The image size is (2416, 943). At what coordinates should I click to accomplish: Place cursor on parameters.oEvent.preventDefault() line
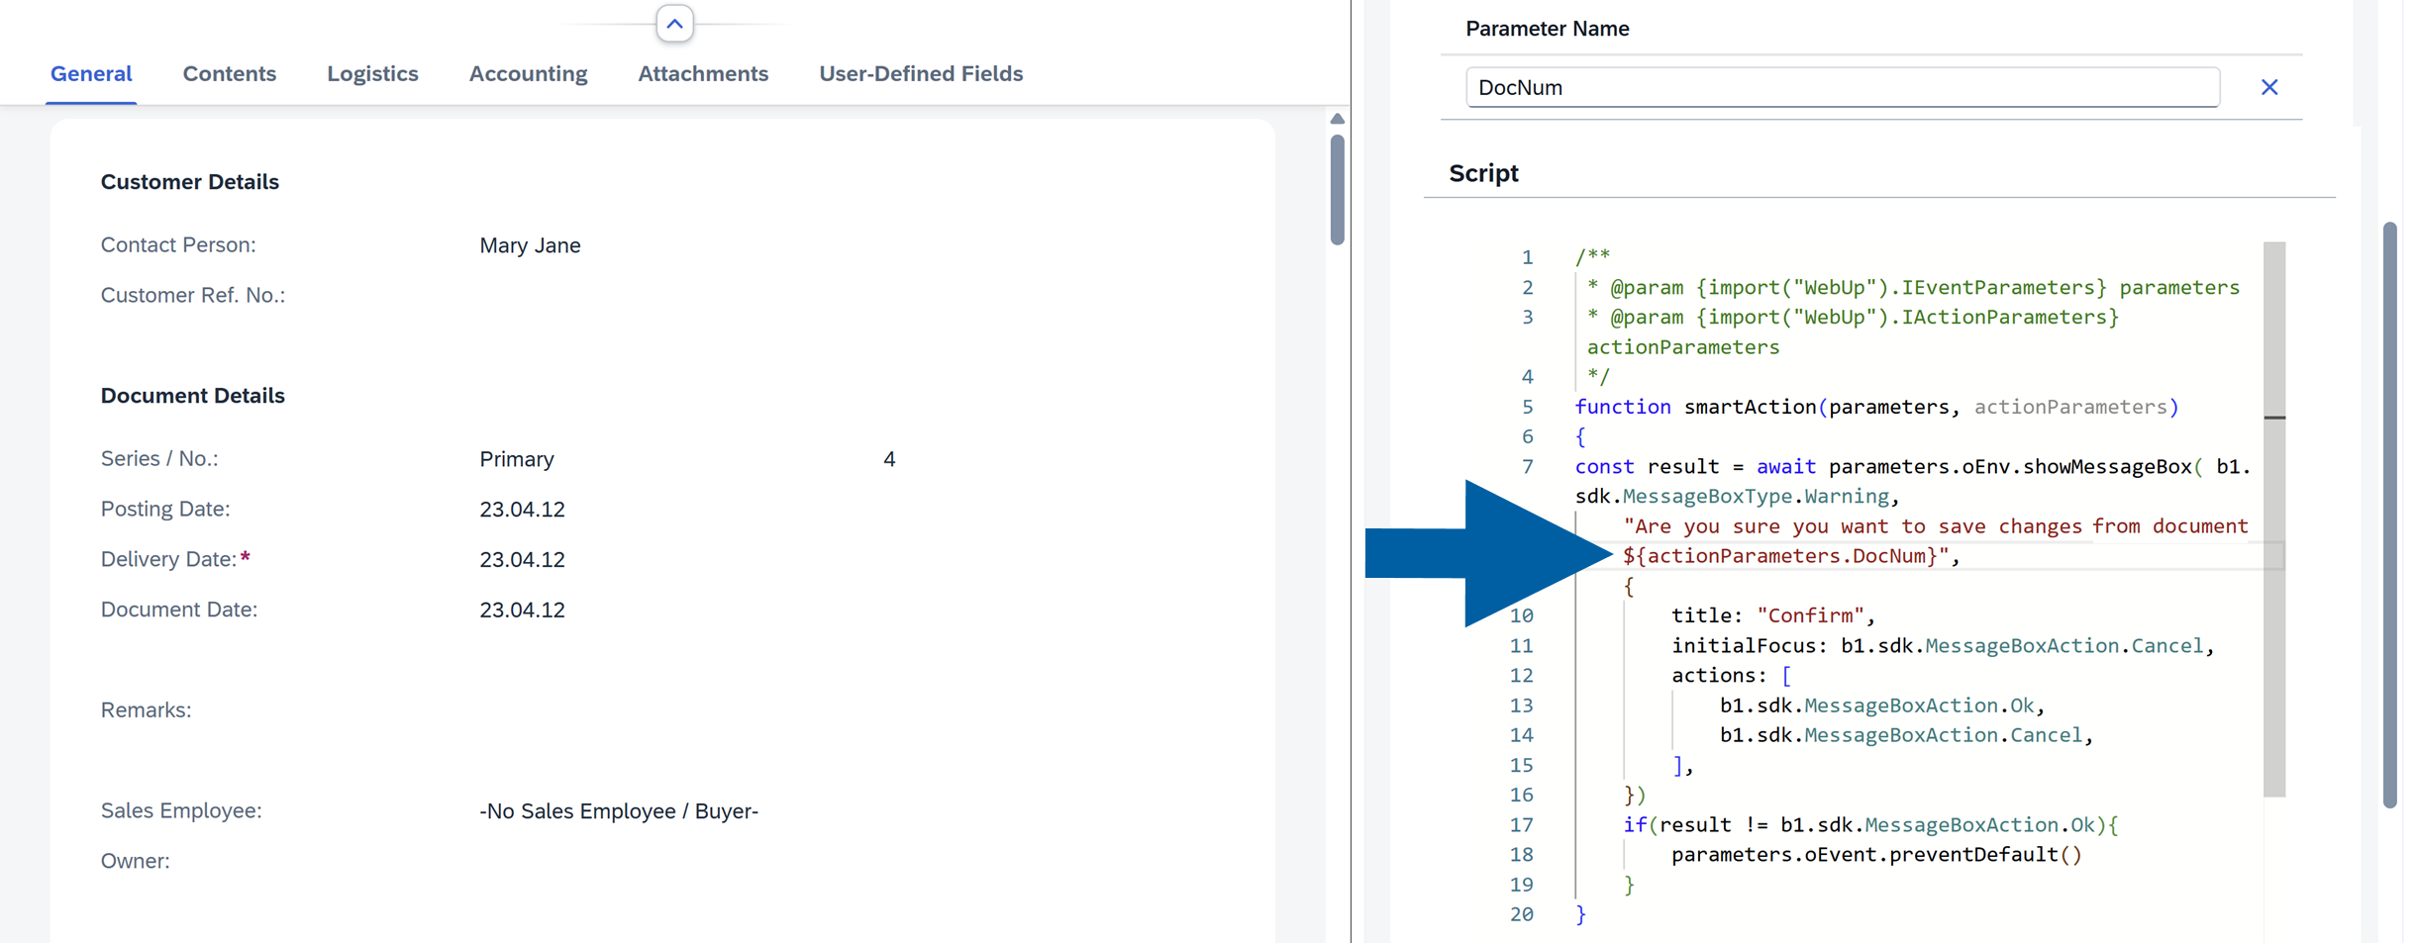click(x=1875, y=855)
